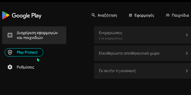Click the '2 σε εκκρεμότητα' pending subtitle
This screenshot has height=95, width=191.
(x=111, y=39)
